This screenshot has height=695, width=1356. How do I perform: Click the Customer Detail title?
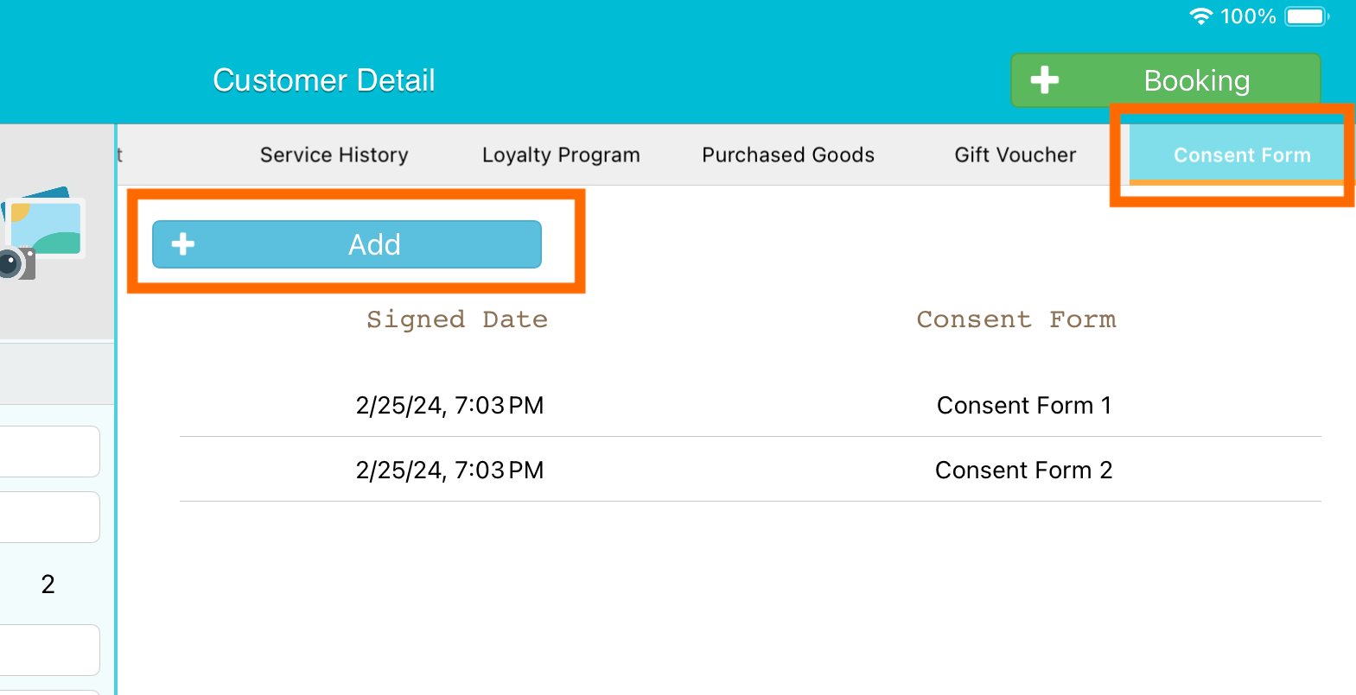pos(324,80)
